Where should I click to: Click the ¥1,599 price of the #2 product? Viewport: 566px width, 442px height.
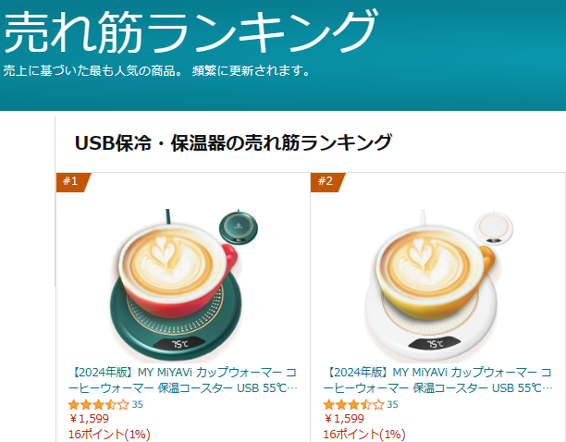click(x=344, y=419)
